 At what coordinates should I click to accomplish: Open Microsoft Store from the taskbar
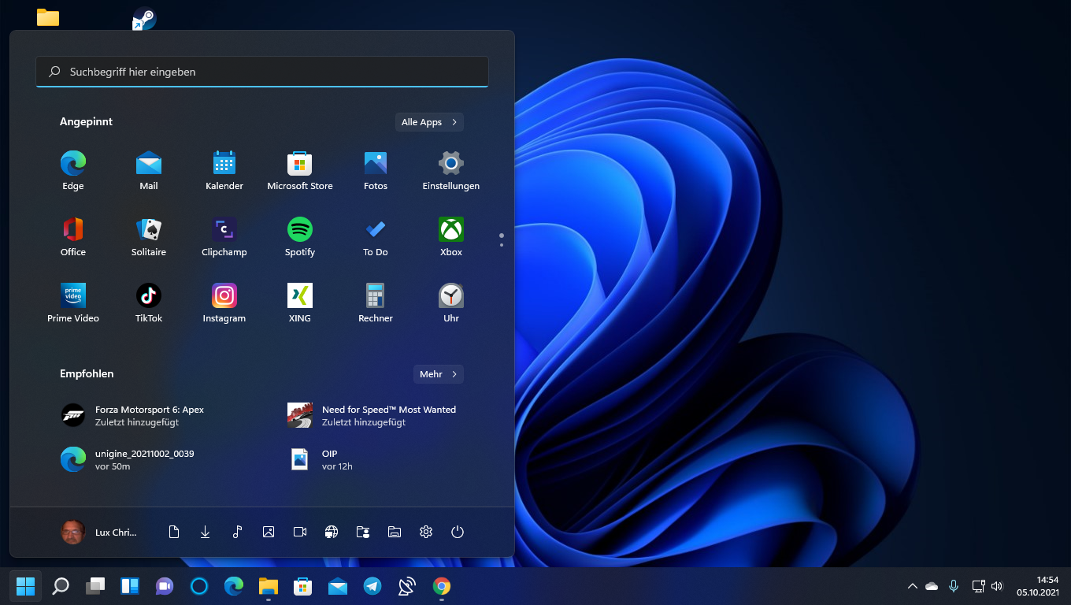[x=303, y=586]
